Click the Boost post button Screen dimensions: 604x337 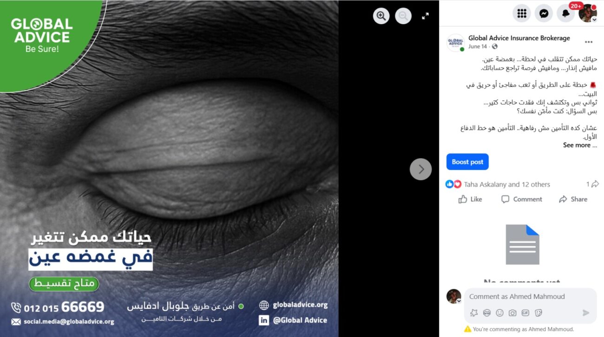(x=467, y=162)
